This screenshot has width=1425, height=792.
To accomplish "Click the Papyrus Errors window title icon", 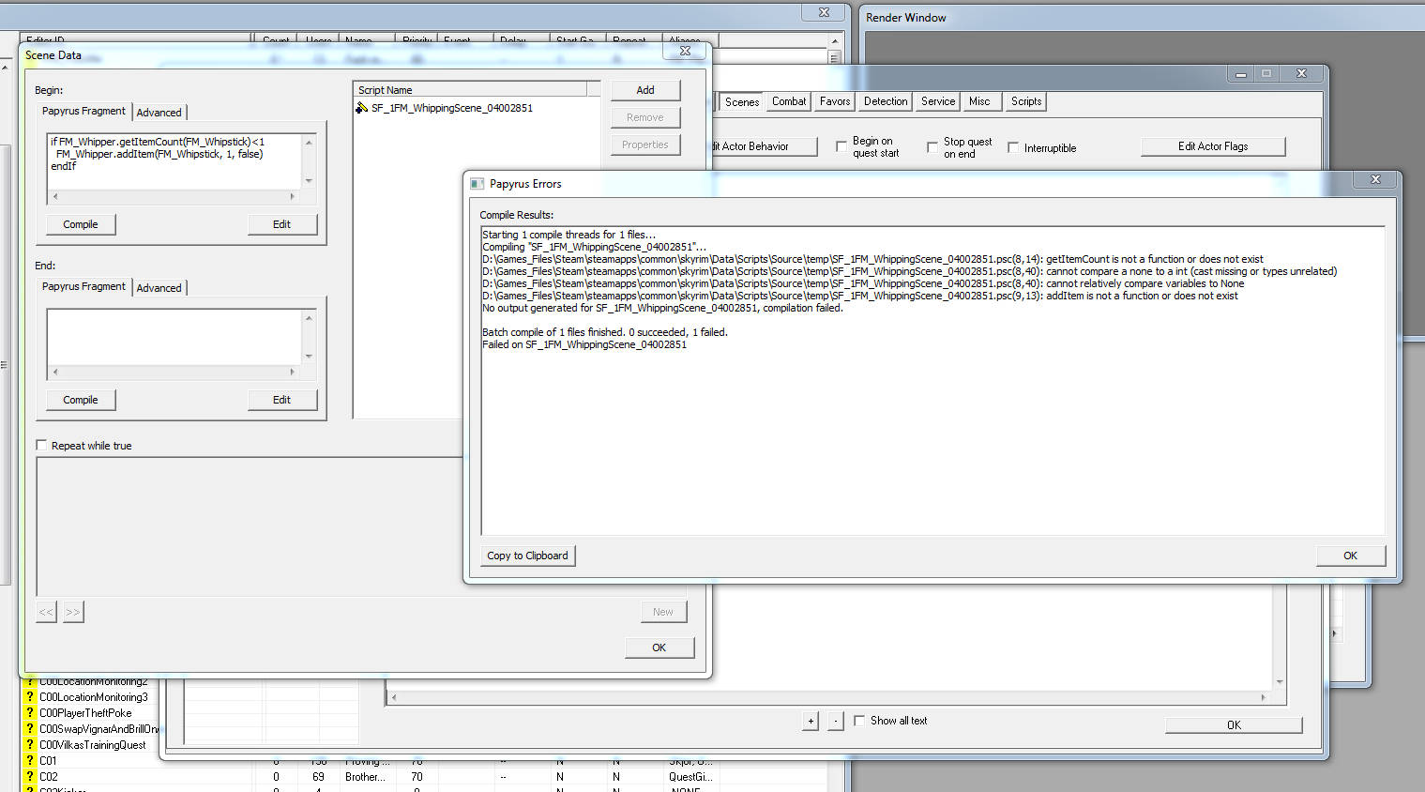I will 477,184.
